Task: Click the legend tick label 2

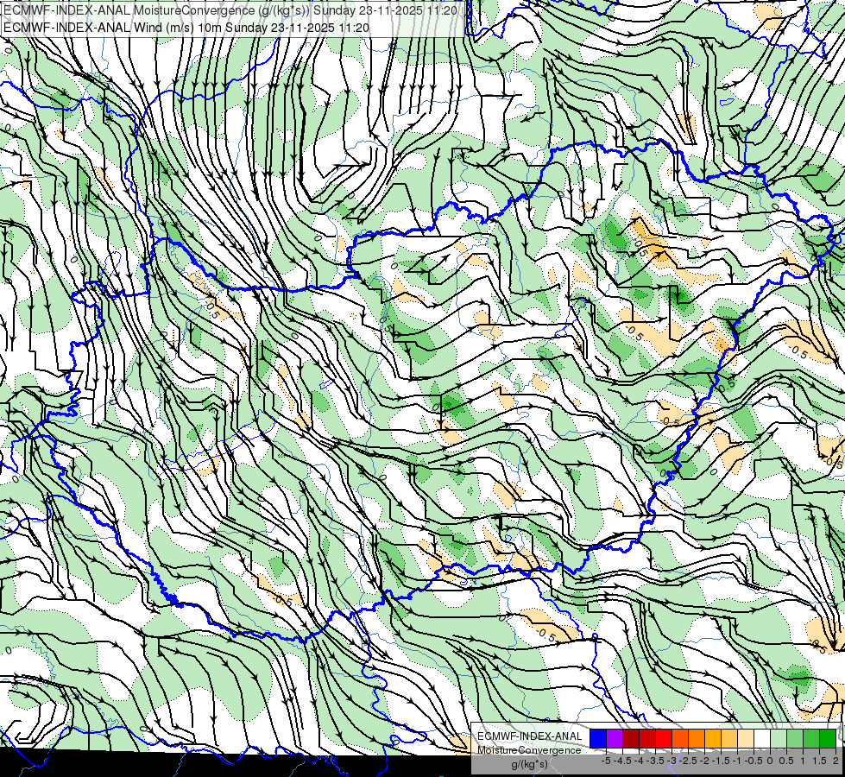Action: pyautogui.click(x=836, y=761)
